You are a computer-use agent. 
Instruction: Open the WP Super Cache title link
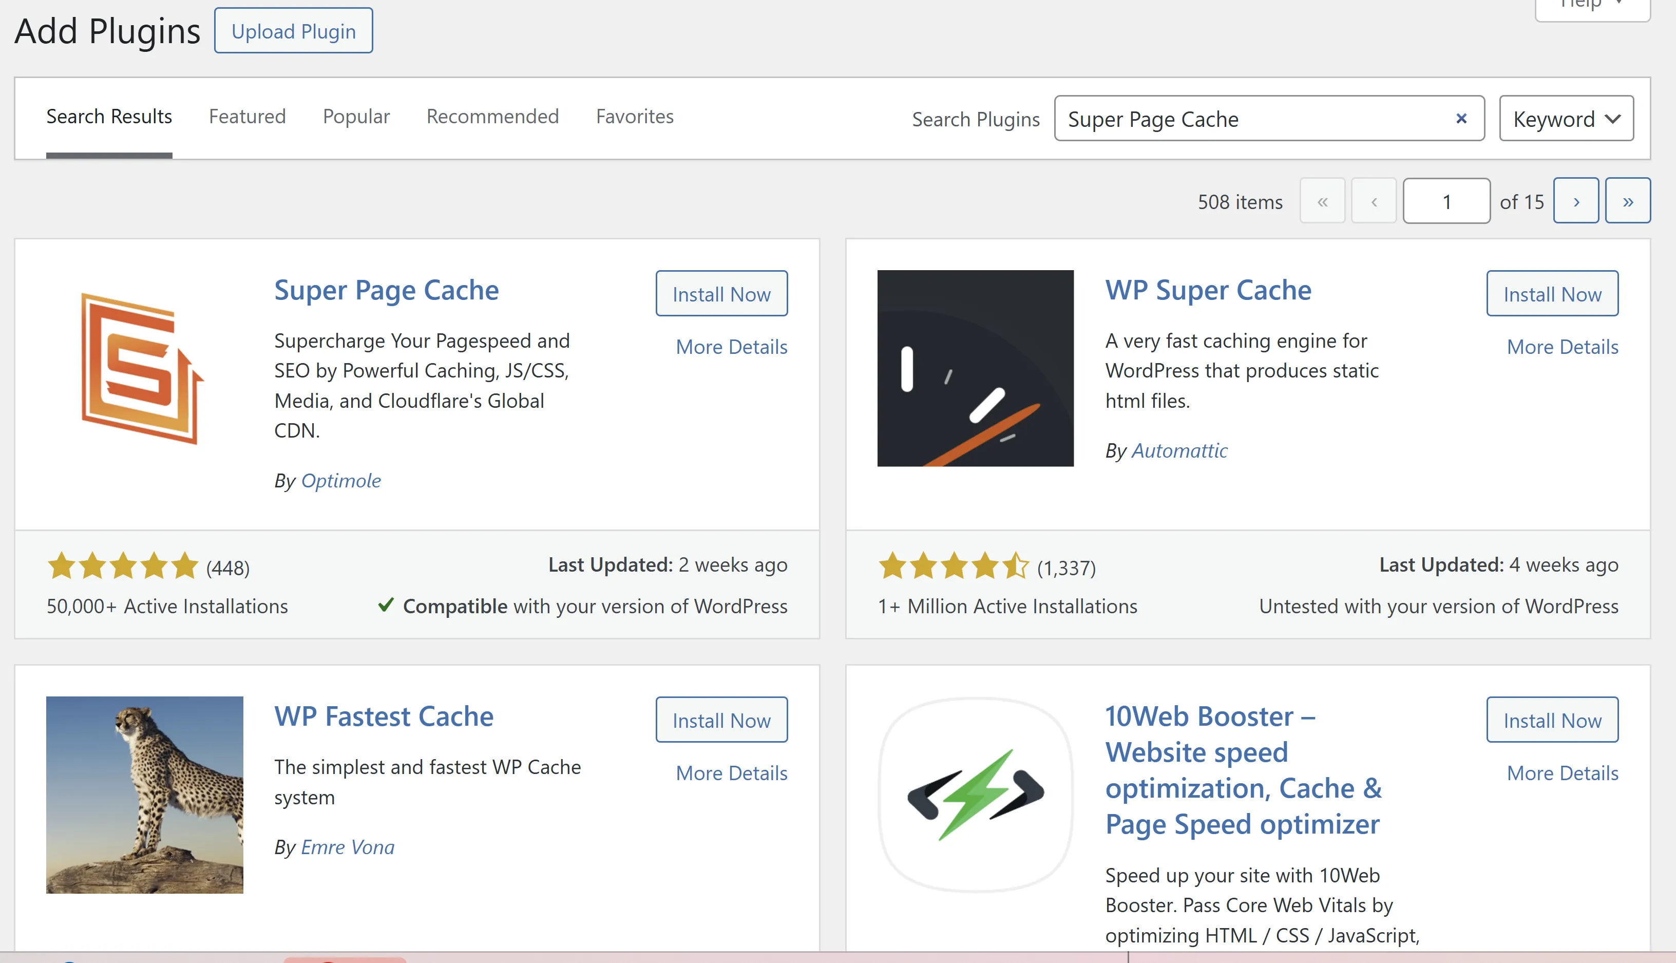[1209, 290]
